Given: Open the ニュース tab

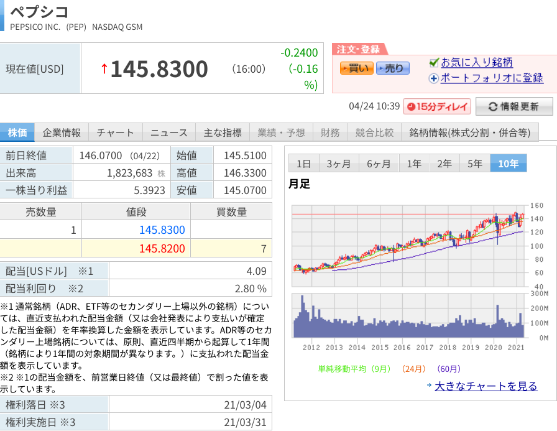Looking at the screenshot, I should point(169,132).
